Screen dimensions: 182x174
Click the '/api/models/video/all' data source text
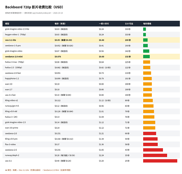point(41,13)
